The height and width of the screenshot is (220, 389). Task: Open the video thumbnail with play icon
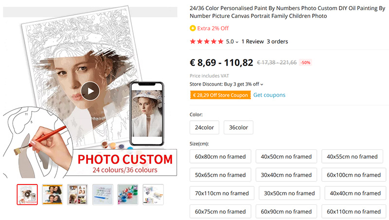[x=27, y=194]
